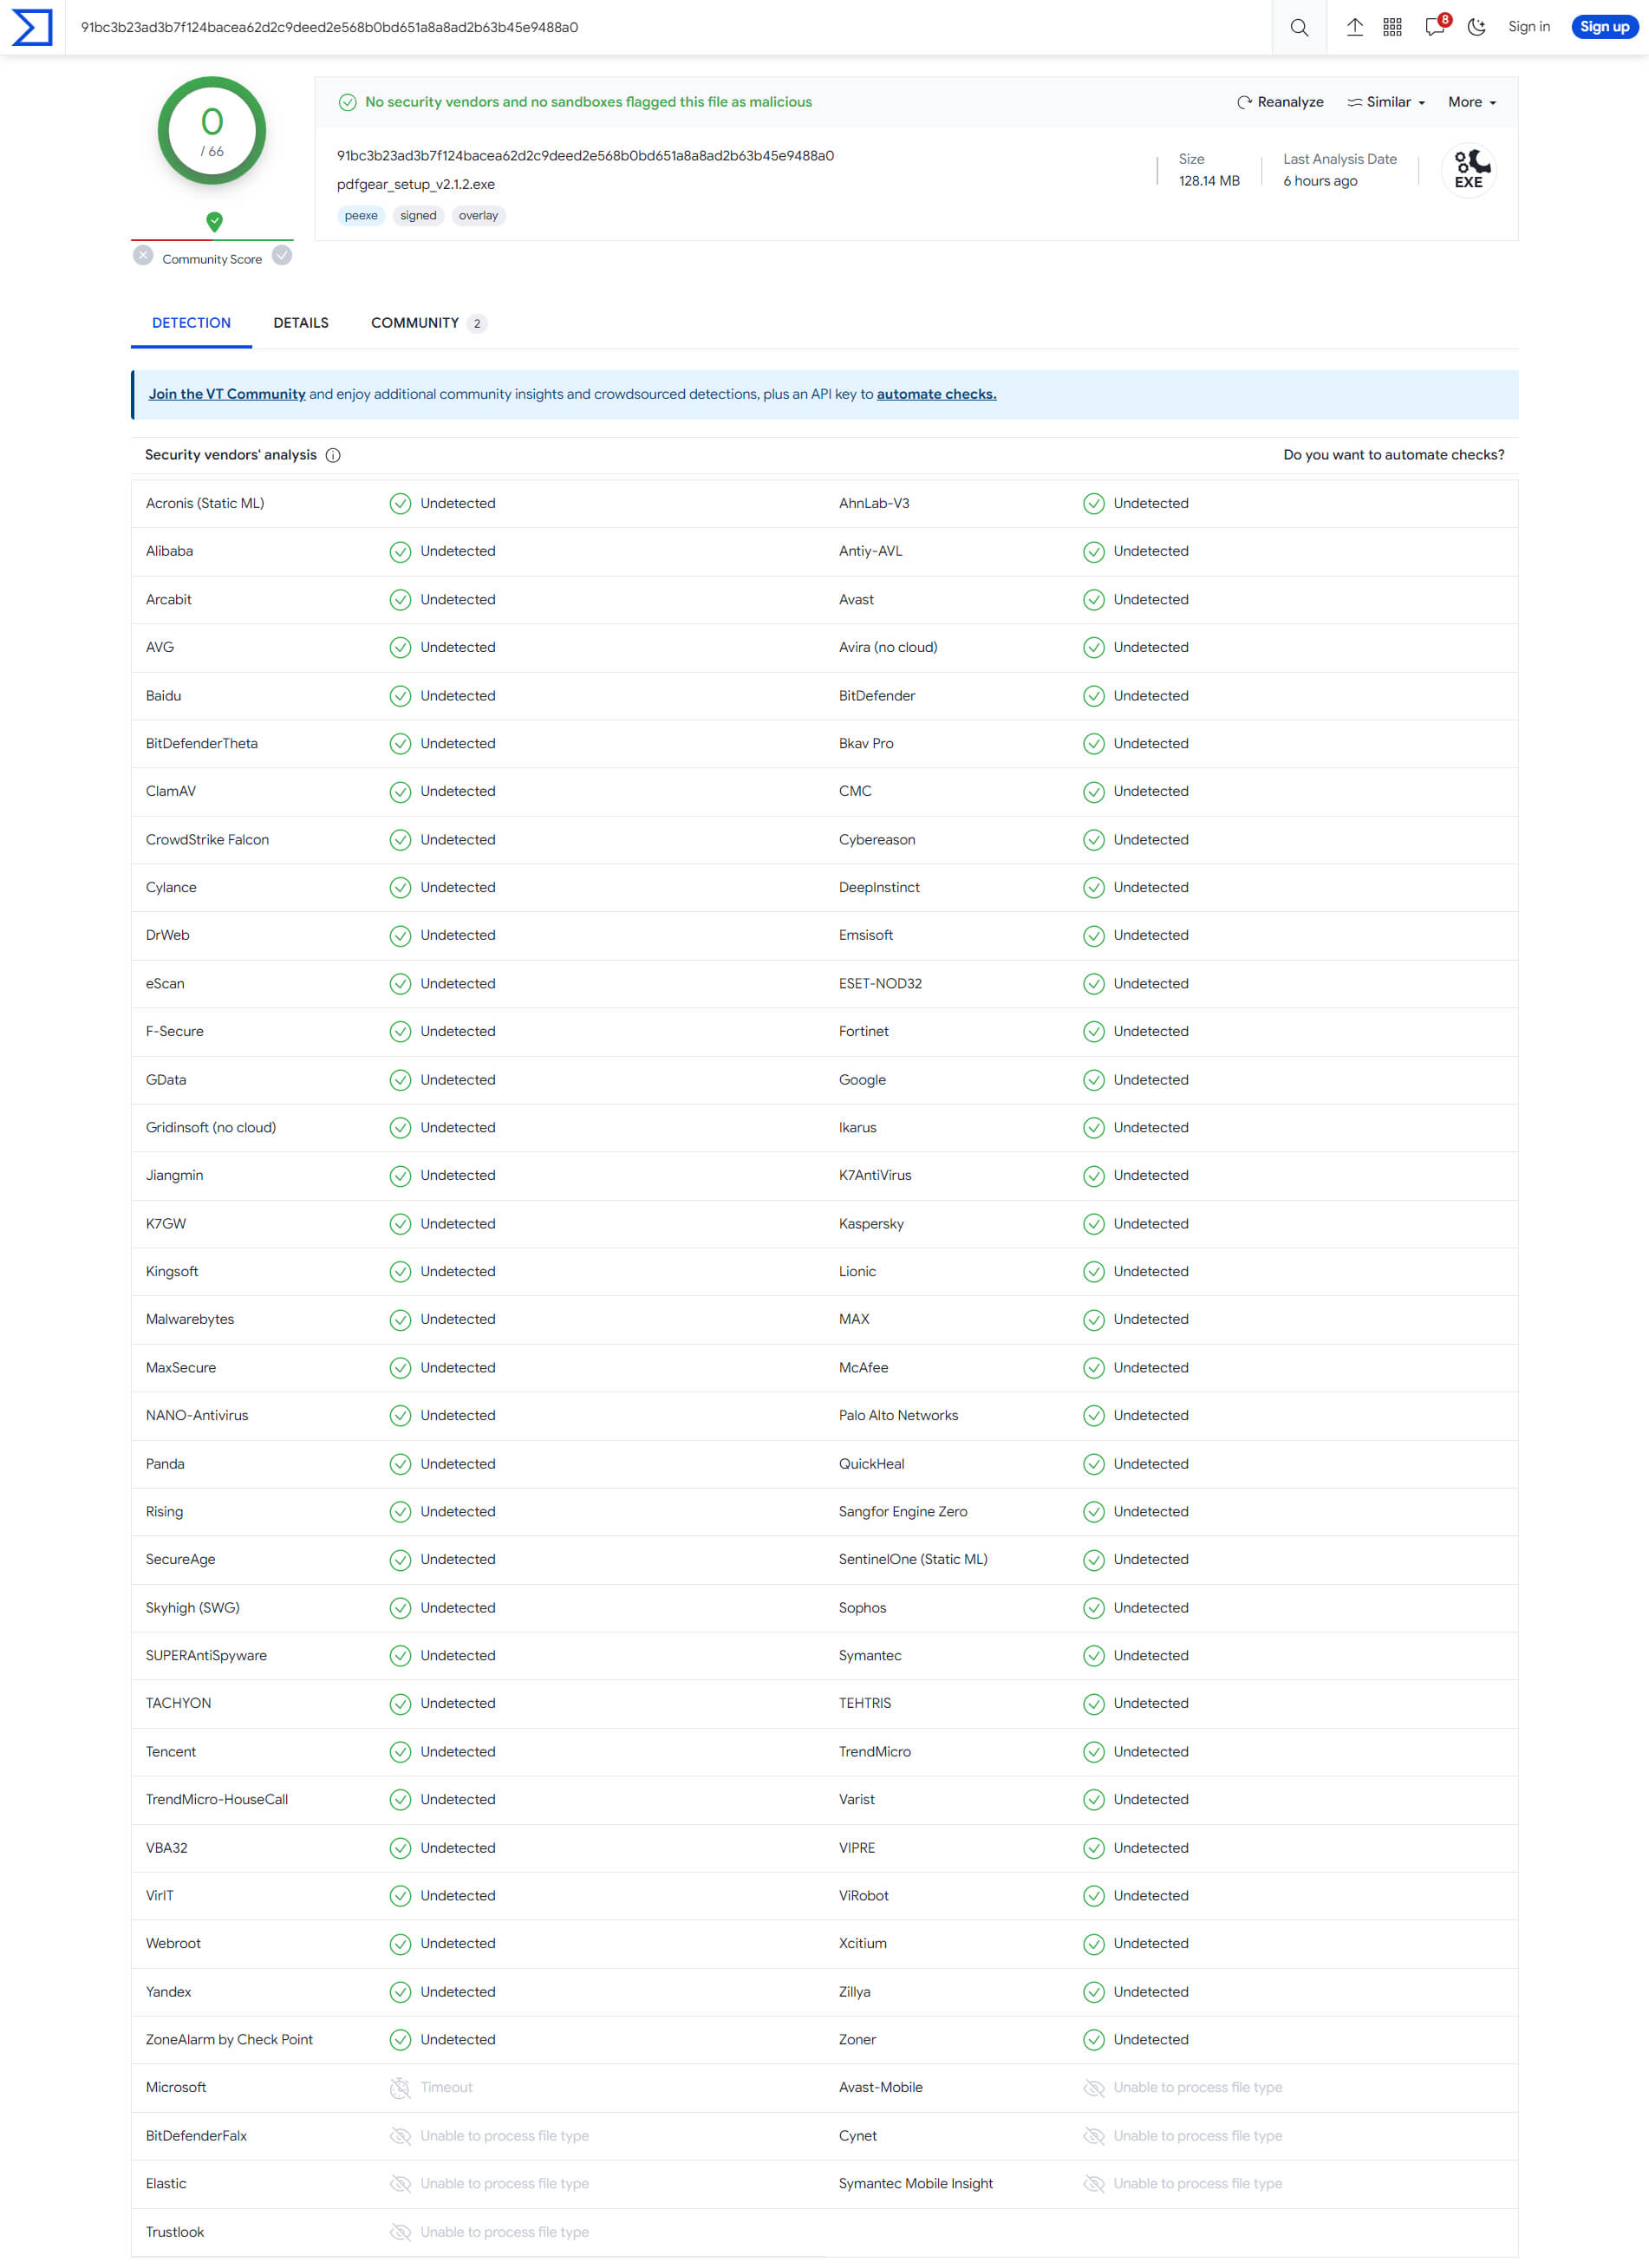Click the VirusTotal logo home icon
This screenshot has width=1649, height=2268.
pyautogui.click(x=31, y=27)
